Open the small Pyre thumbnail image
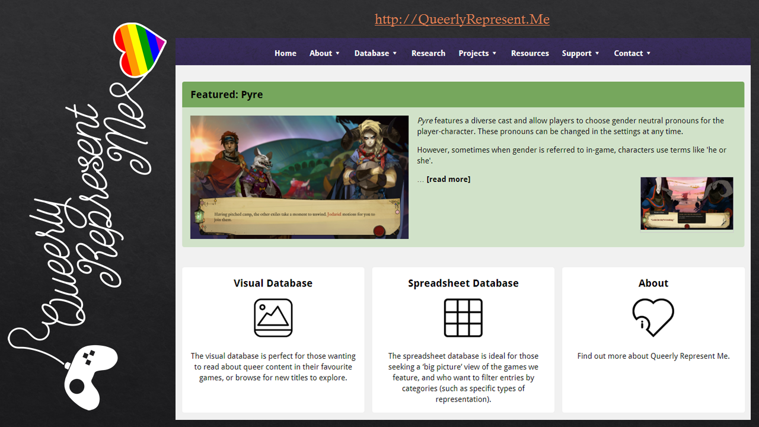The image size is (759, 427). (x=687, y=203)
